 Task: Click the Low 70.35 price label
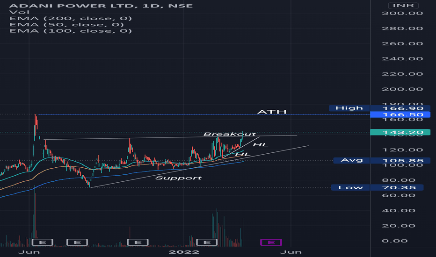378,187
